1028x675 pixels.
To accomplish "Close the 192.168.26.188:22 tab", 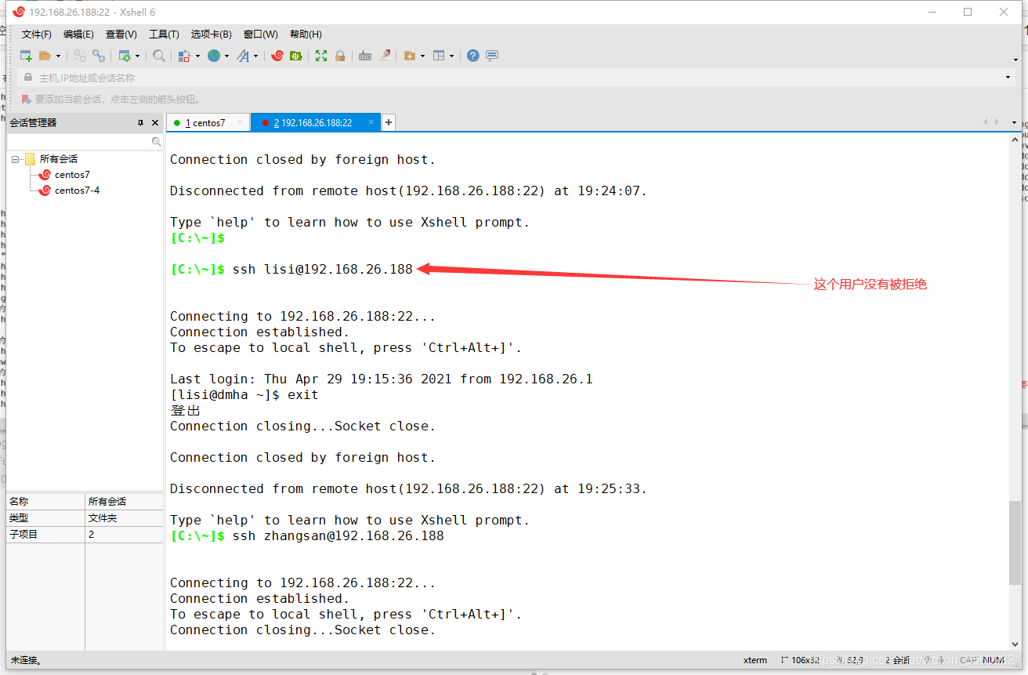I will pyautogui.click(x=371, y=122).
